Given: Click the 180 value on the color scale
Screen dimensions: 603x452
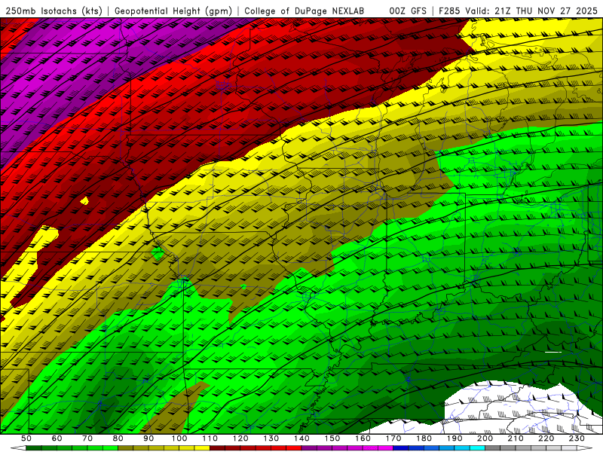Looking at the screenshot, I should tap(424, 438).
